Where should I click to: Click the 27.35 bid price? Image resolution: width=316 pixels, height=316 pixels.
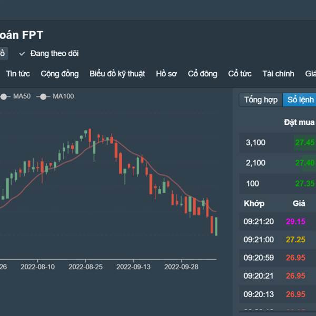[305, 184]
